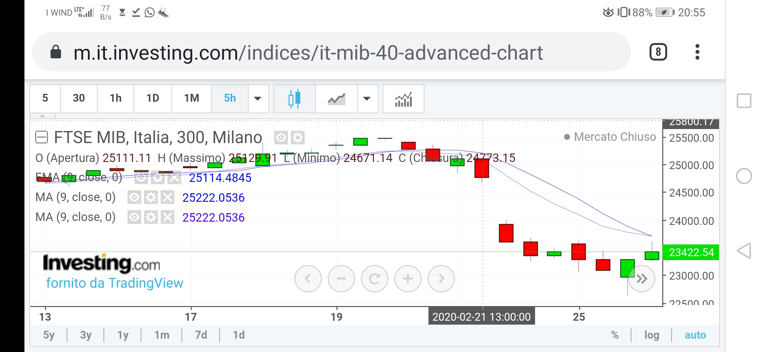Screen dimensions: 763x352
Task: Select candlestick chart type
Action: click(294, 98)
